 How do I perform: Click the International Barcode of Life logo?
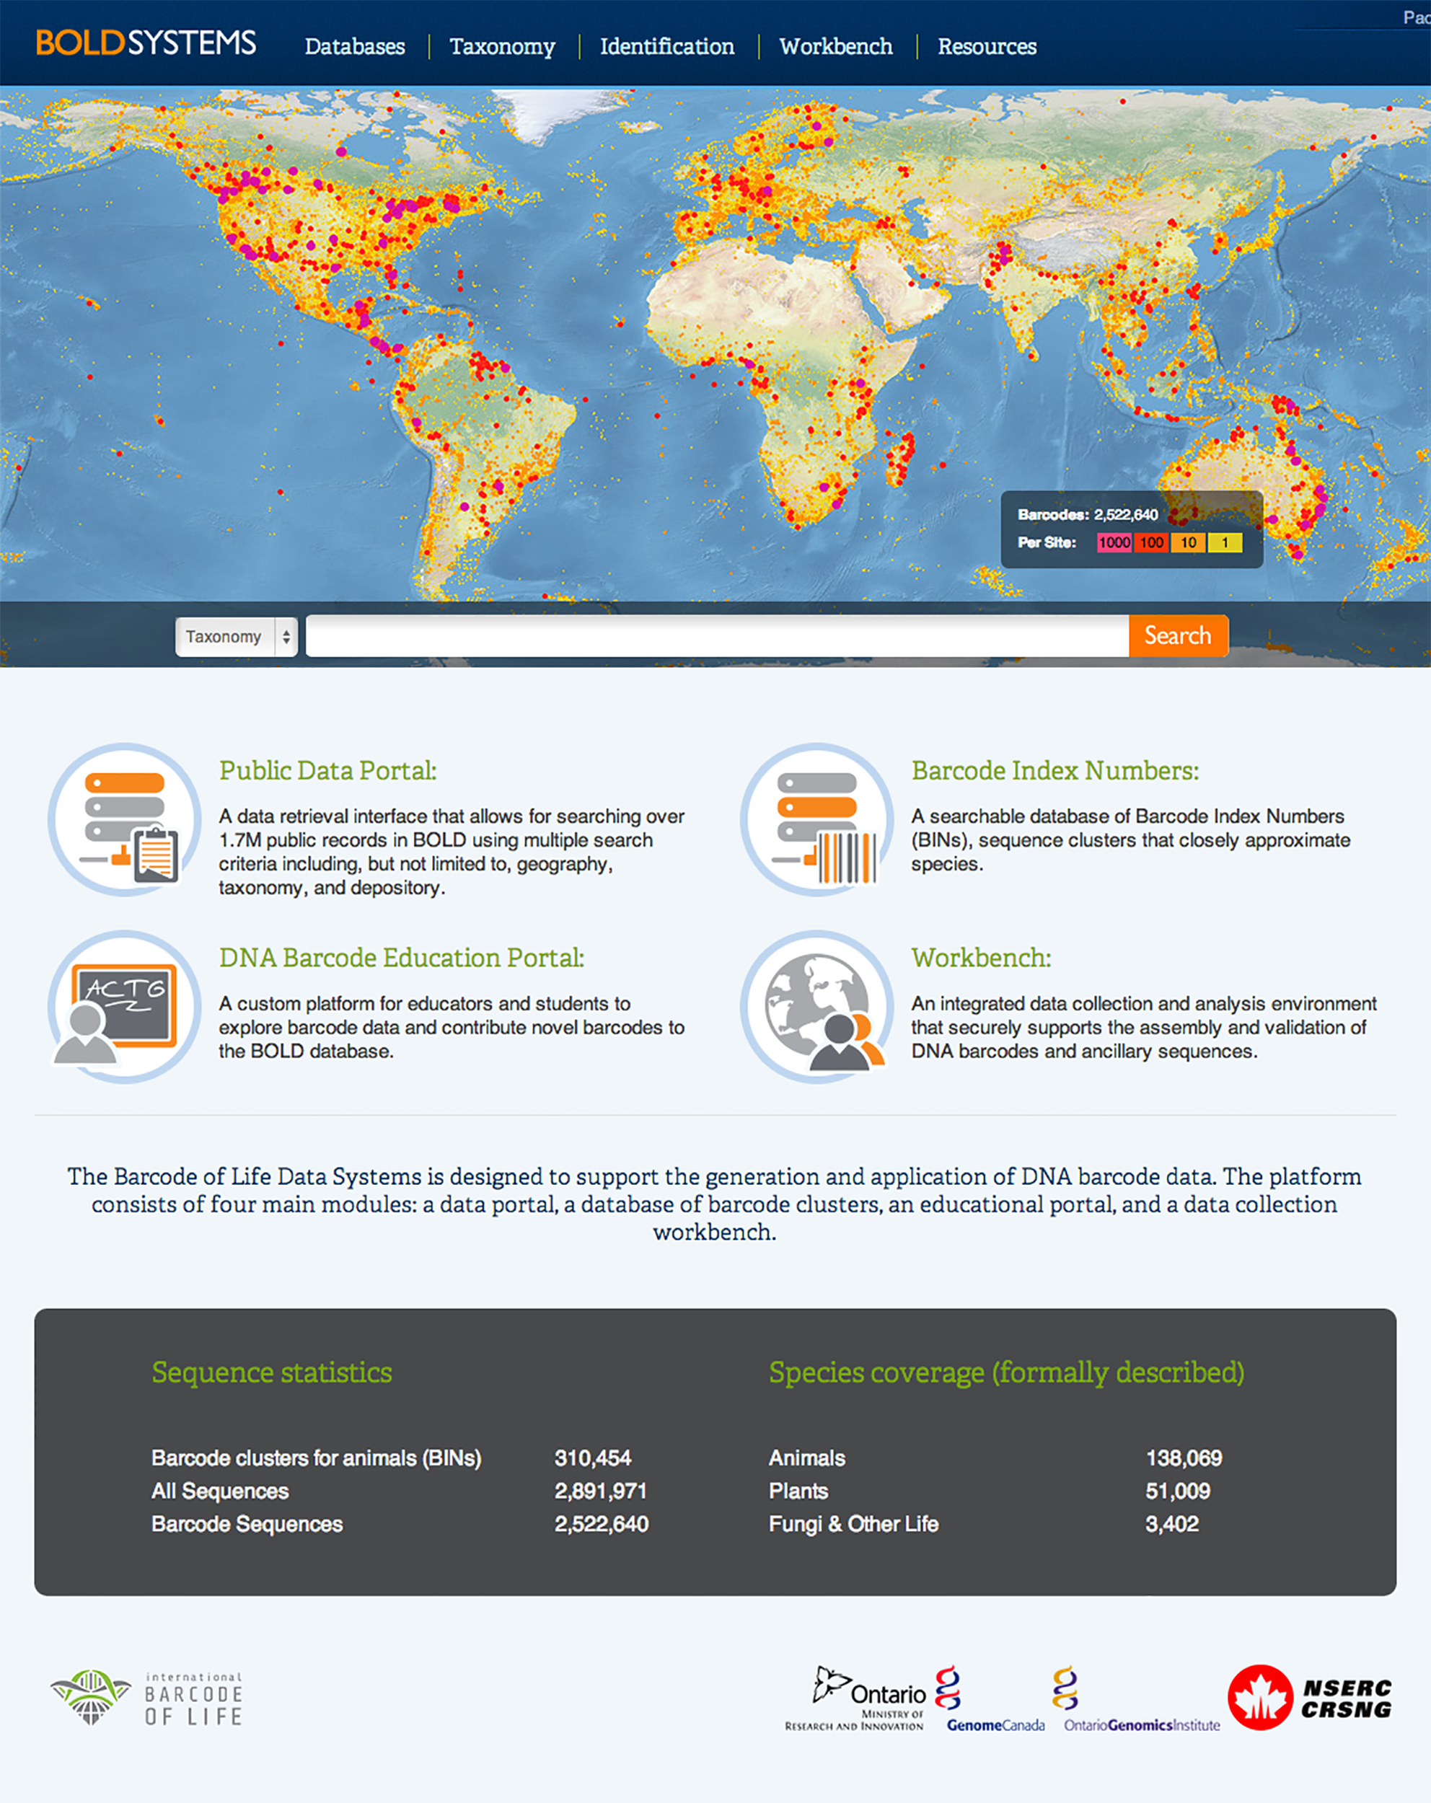tap(147, 1698)
